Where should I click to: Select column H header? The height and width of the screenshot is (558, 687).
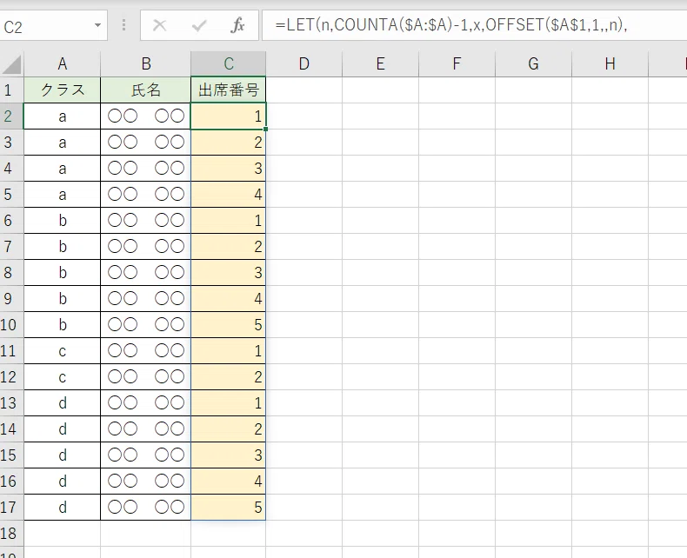click(610, 64)
